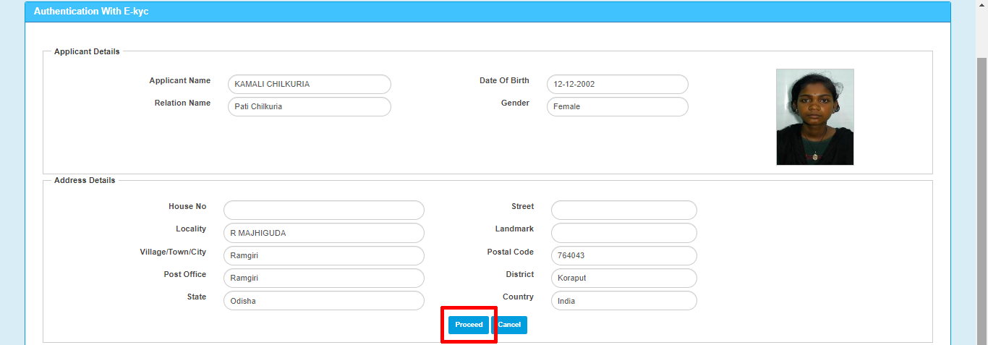Select the Country field India
The height and width of the screenshot is (345, 988).
[x=624, y=300]
